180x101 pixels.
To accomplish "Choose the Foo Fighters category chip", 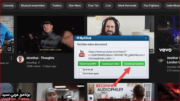I will [x=151, y=5].
